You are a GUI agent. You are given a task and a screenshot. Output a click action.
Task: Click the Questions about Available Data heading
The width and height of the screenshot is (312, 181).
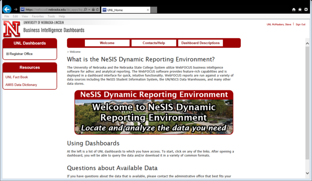pos(112,168)
